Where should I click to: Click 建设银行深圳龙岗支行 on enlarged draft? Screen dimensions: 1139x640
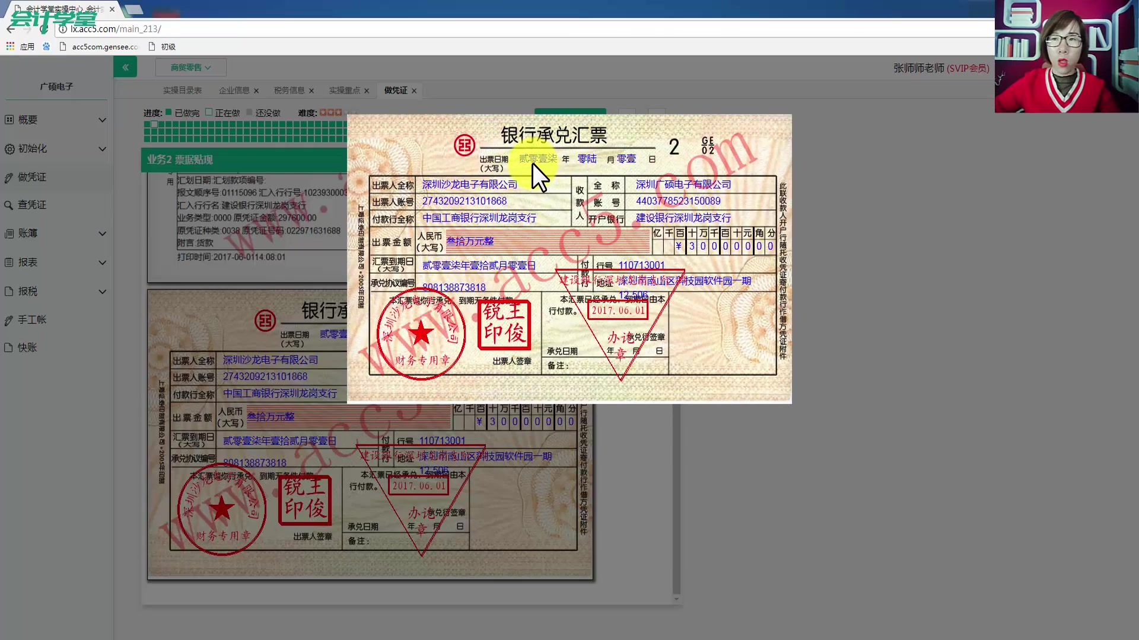coord(683,218)
